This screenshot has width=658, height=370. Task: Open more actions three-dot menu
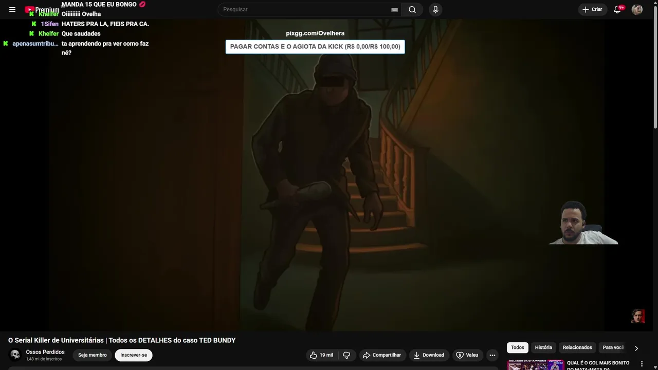pos(492,355)
